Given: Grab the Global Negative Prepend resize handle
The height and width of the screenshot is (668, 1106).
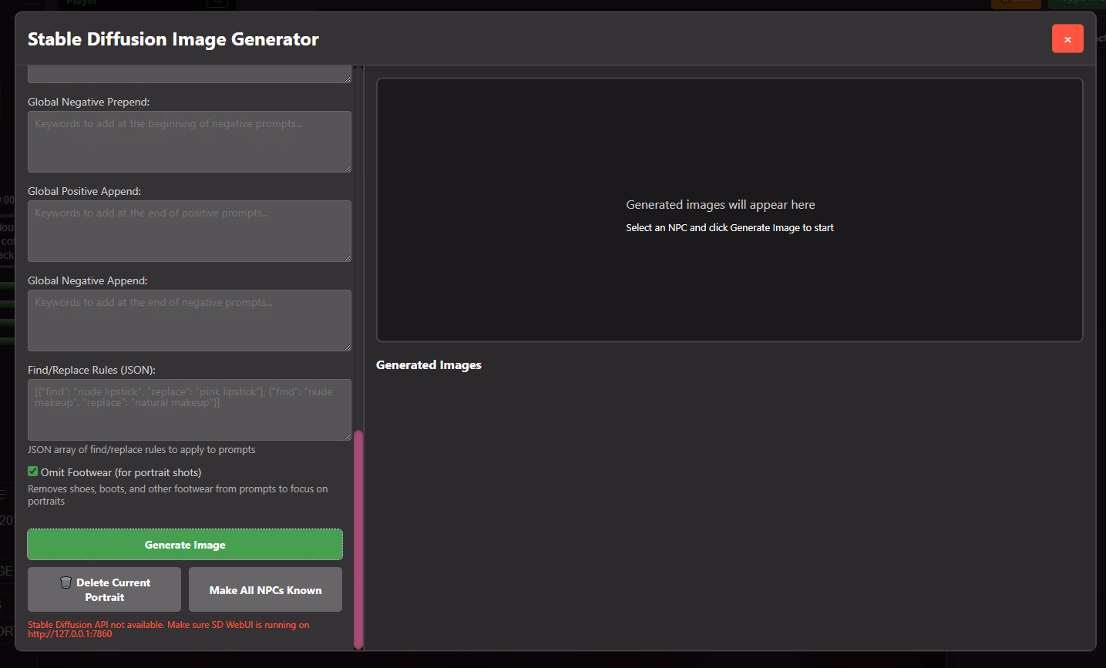Looking at the screenshot, I should 348,169.
